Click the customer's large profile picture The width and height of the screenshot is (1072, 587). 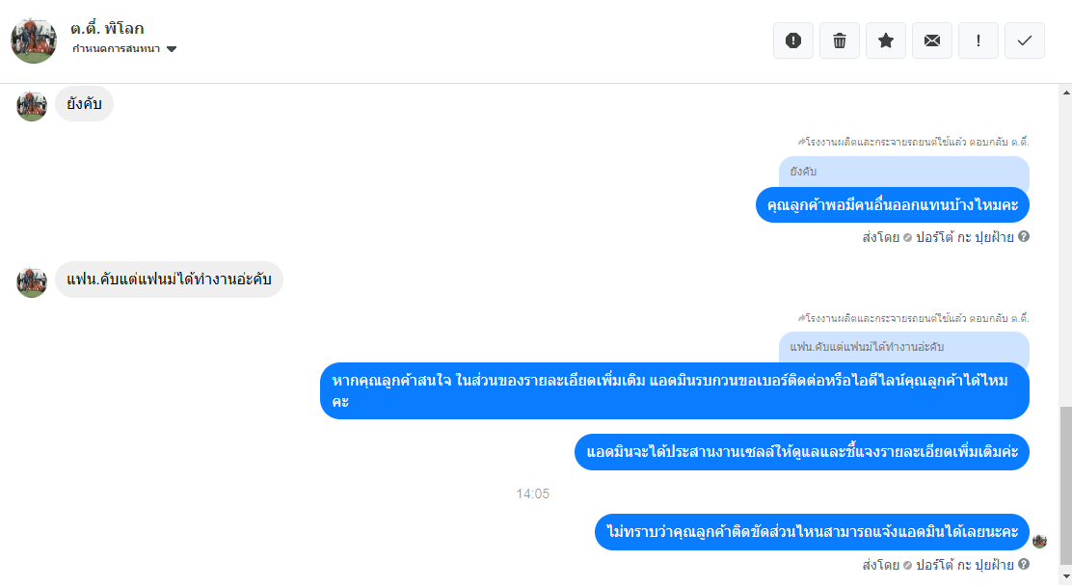(x=34, y=41)
